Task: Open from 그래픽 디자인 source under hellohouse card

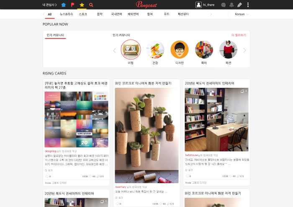Action: tap(196, 183)
